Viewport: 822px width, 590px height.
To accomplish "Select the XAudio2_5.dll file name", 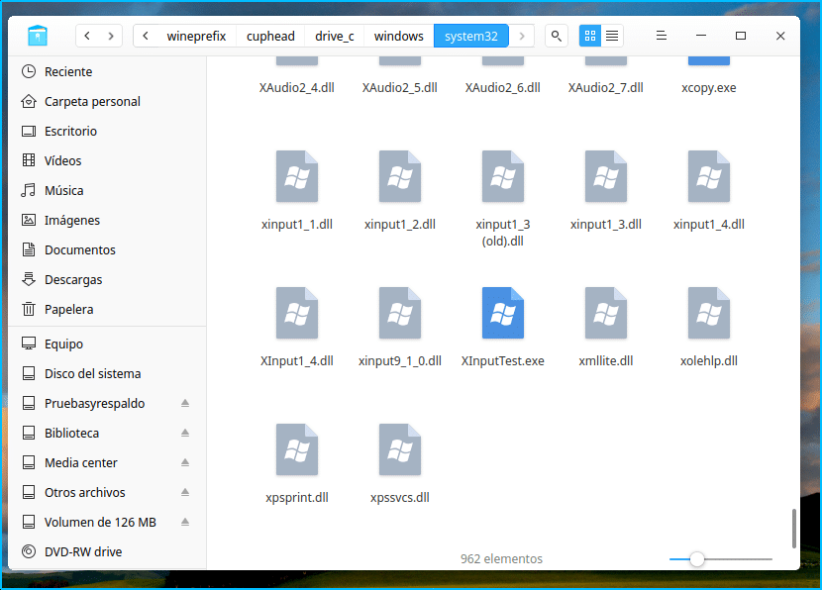I will coord(400,87).
